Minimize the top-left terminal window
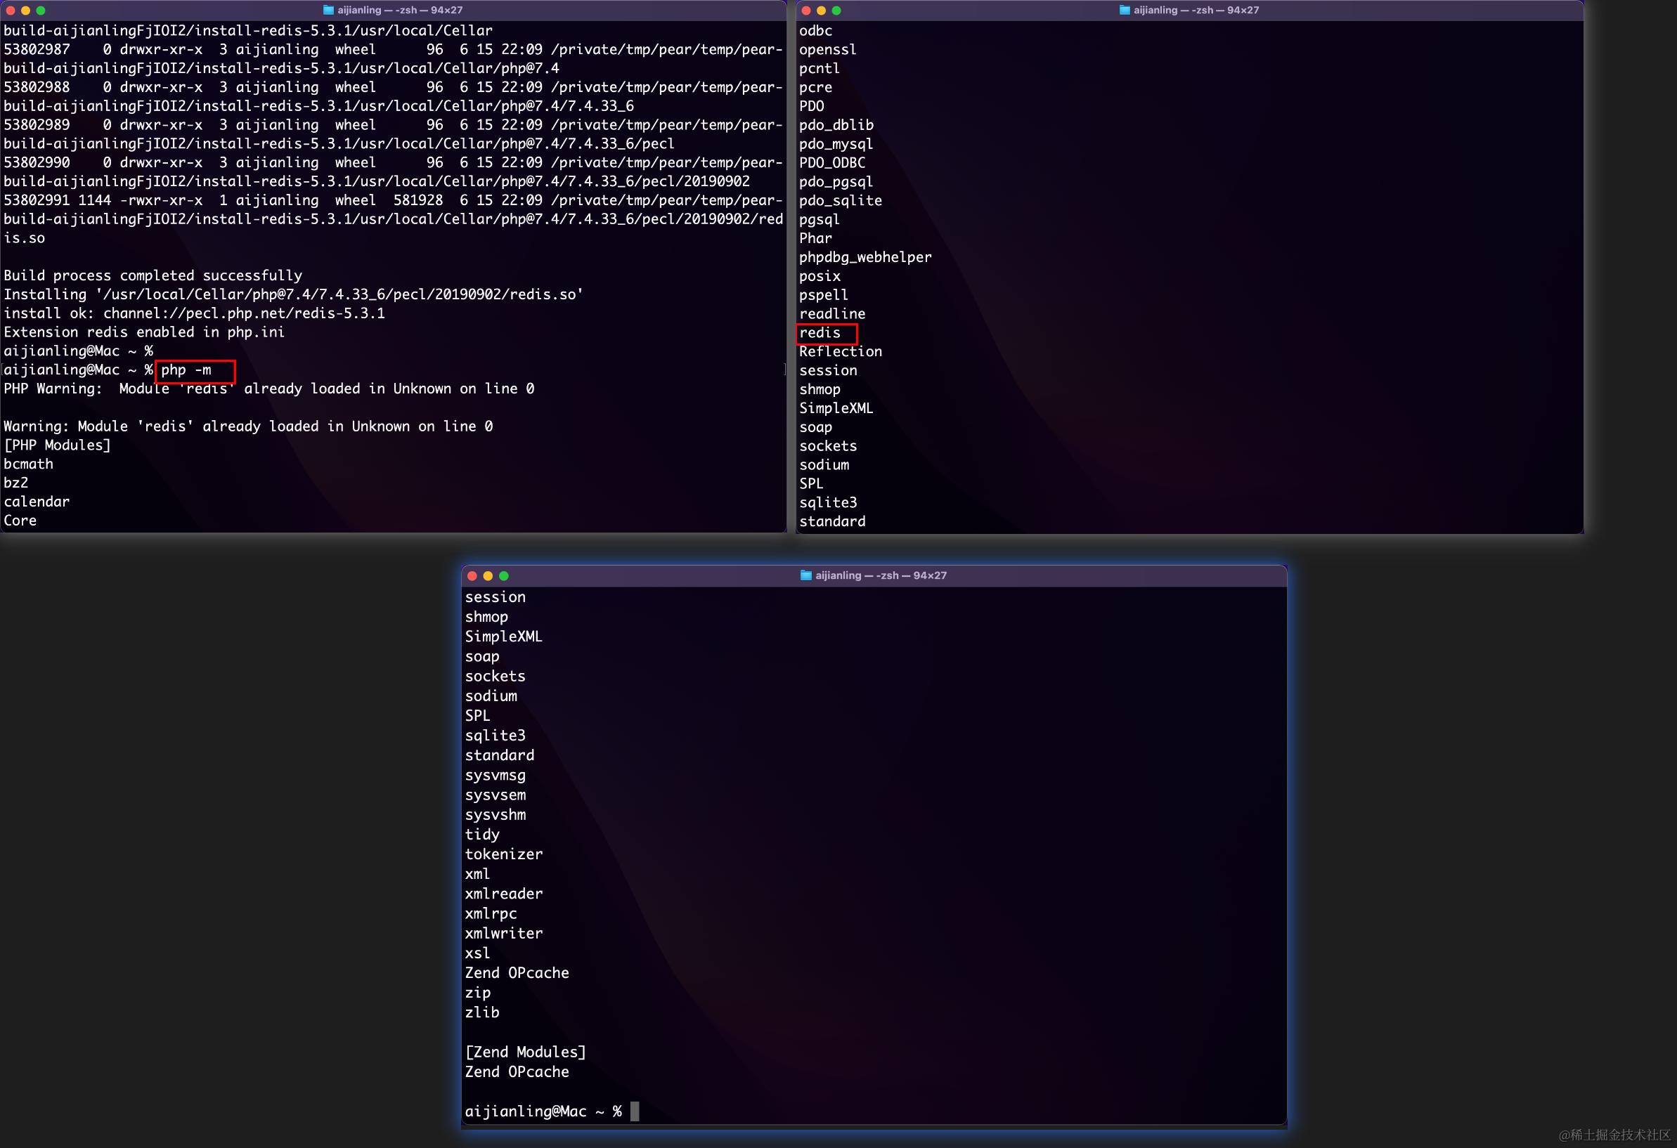Viewport: 1677px width, 1148px height. [x=25, y=11]
